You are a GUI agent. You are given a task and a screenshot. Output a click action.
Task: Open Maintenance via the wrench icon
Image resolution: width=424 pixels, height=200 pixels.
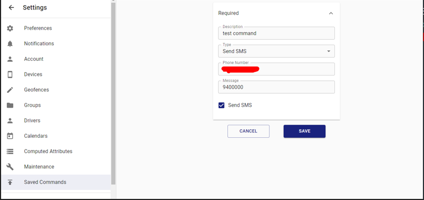pyautogui.click(x=10, y=167)
